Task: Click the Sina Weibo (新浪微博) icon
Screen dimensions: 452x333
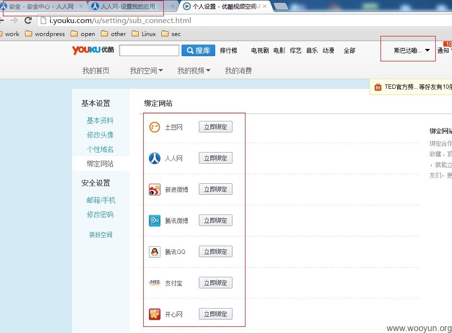Action: [x=155, y=190]
